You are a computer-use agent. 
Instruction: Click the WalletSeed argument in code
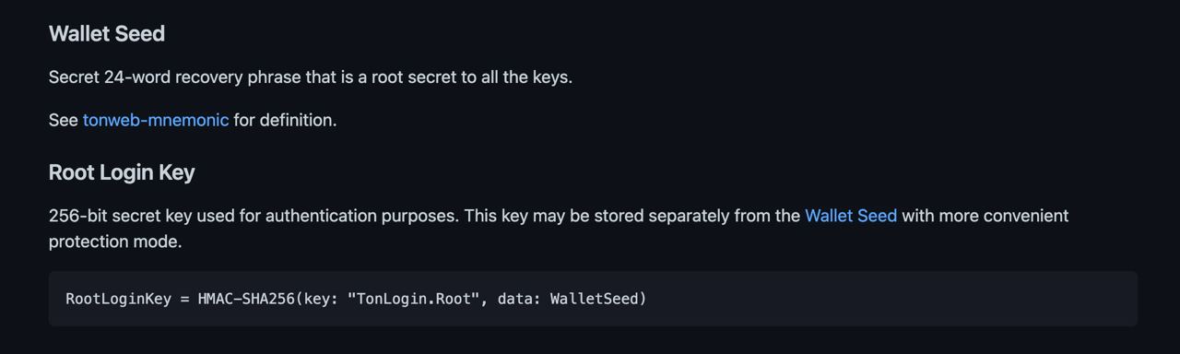coord(595,299)
